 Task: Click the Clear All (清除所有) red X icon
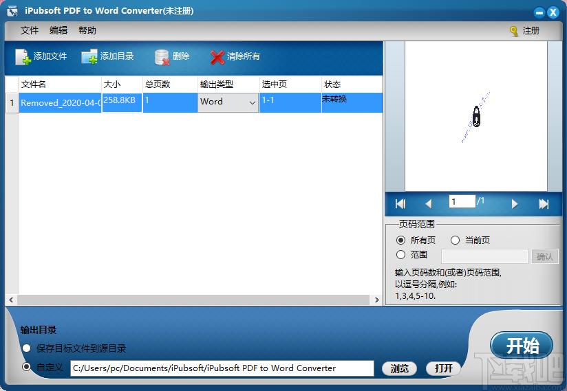click(217, 58)
